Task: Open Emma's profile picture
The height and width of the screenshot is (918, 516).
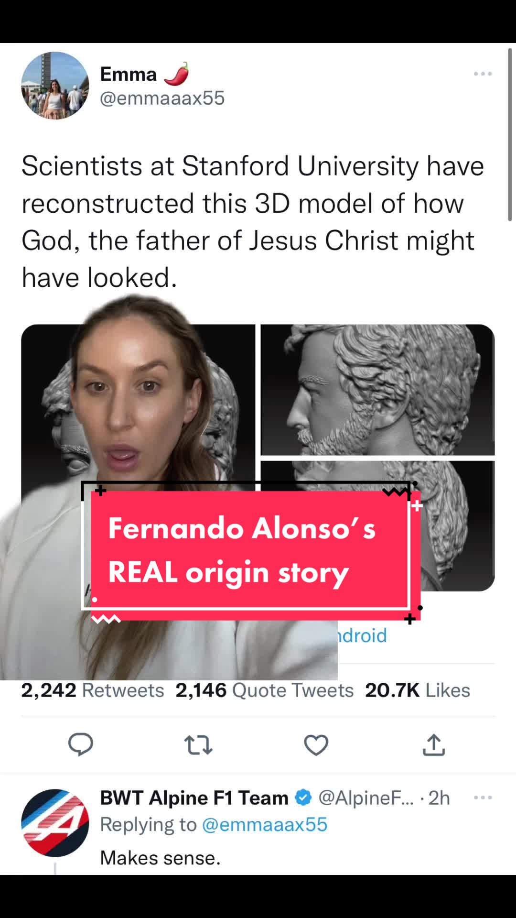Action: [x=55, y=86]
